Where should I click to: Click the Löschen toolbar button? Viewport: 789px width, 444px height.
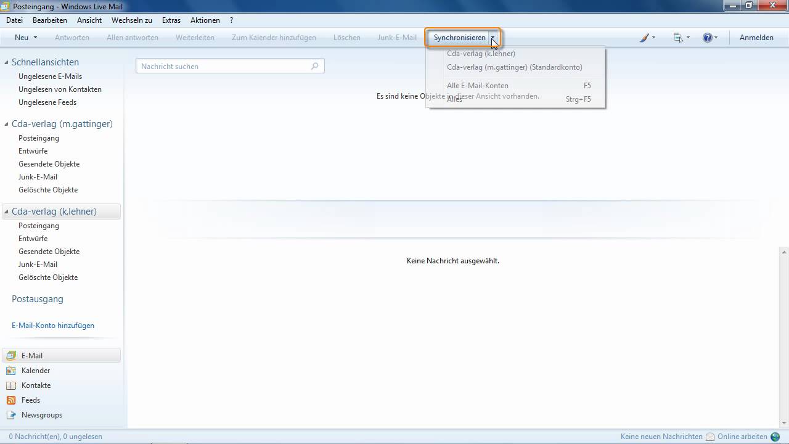tap(347, 38)
